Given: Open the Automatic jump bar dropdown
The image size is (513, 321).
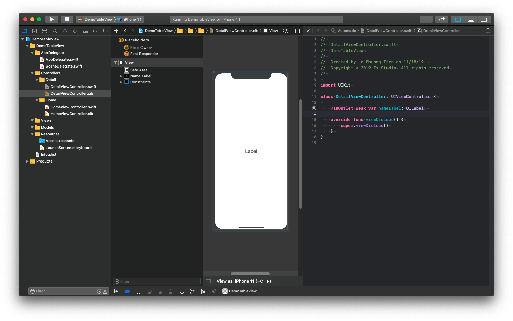Looking at the screenshot, I should click(347, 31).
